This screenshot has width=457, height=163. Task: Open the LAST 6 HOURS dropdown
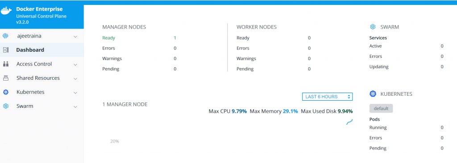tap(327, 97)
